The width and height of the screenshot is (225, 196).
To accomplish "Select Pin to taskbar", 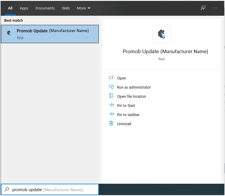I will 128,115.
